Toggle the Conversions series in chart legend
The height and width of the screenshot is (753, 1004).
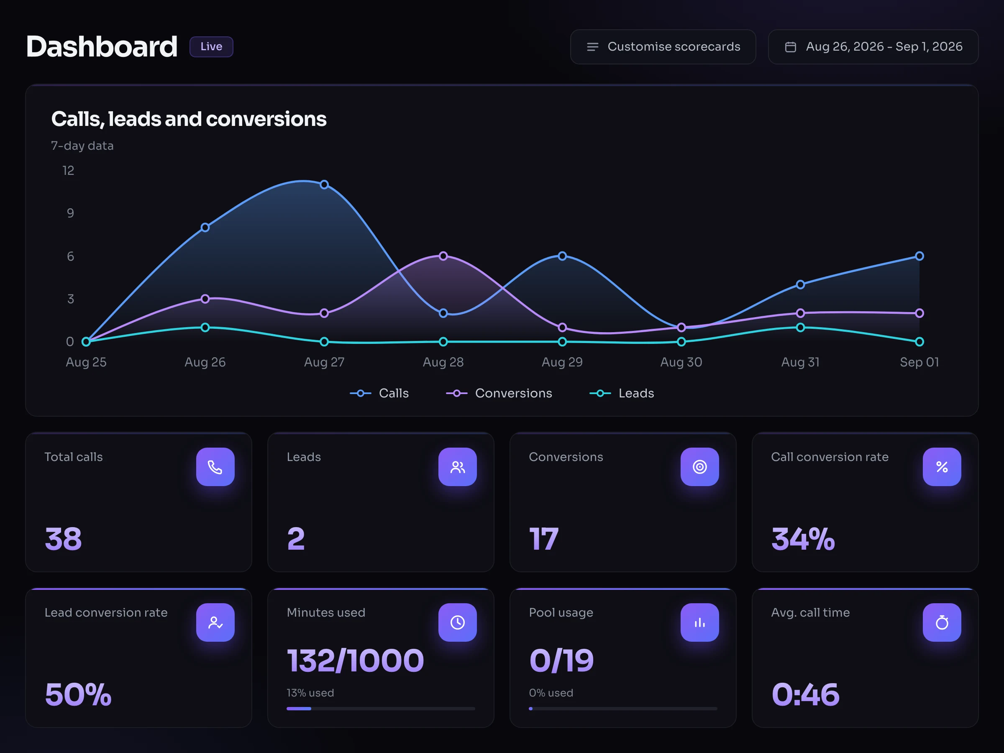pyautogui.click(x=499, y=393)
